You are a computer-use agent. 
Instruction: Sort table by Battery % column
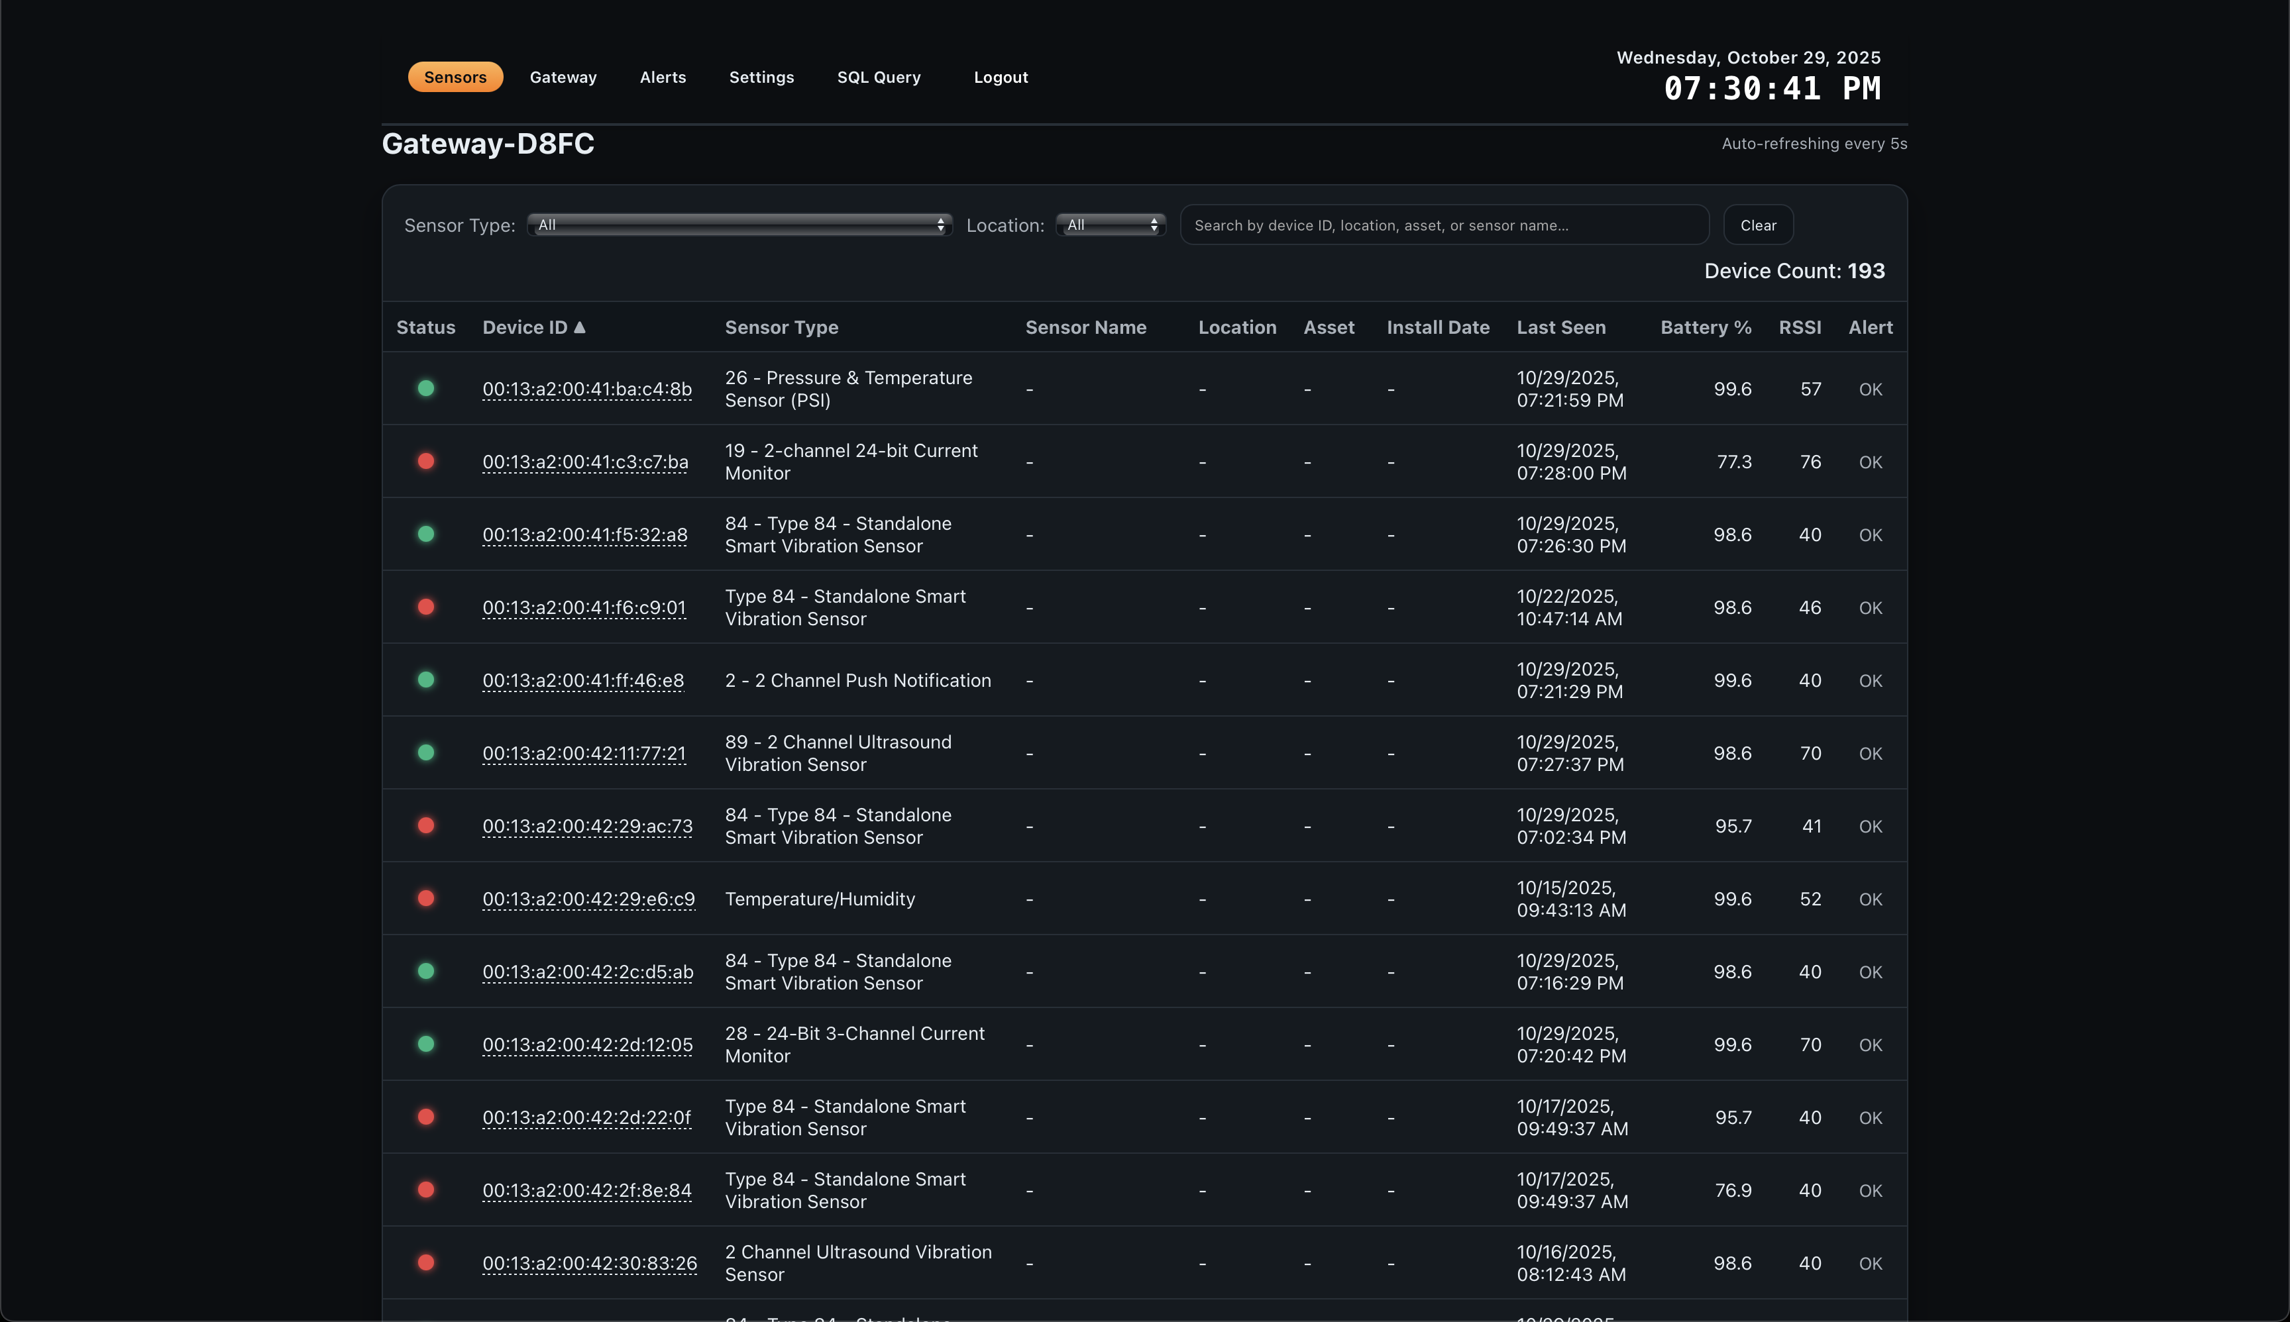tap(1705, 327)
